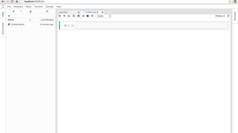Click the Python 3 kernel name
Screen dimensions: 238x133
click(x=220, y=16)
